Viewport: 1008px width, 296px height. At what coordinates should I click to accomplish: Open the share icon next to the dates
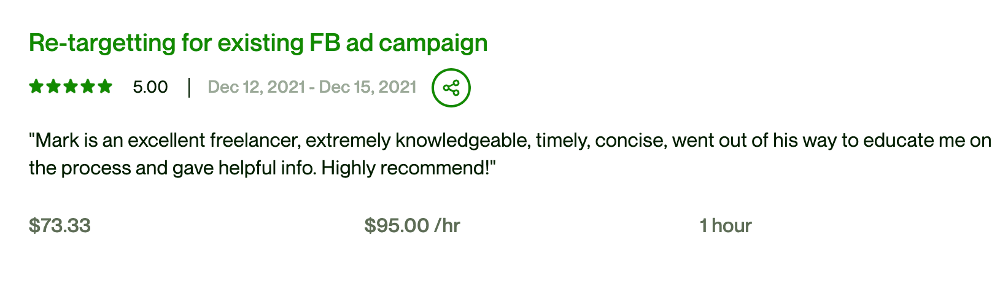[x=451, y=88]
